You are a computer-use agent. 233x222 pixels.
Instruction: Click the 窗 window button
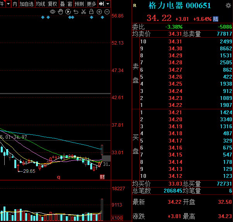(x=70, y=4)
